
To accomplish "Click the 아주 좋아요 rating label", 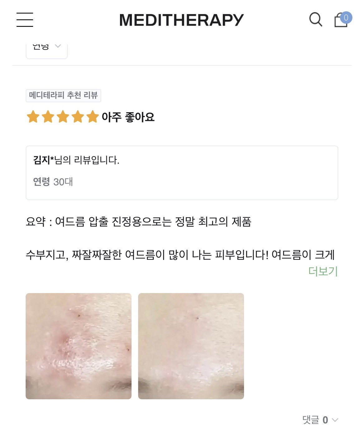I will (x=128, y=117).
